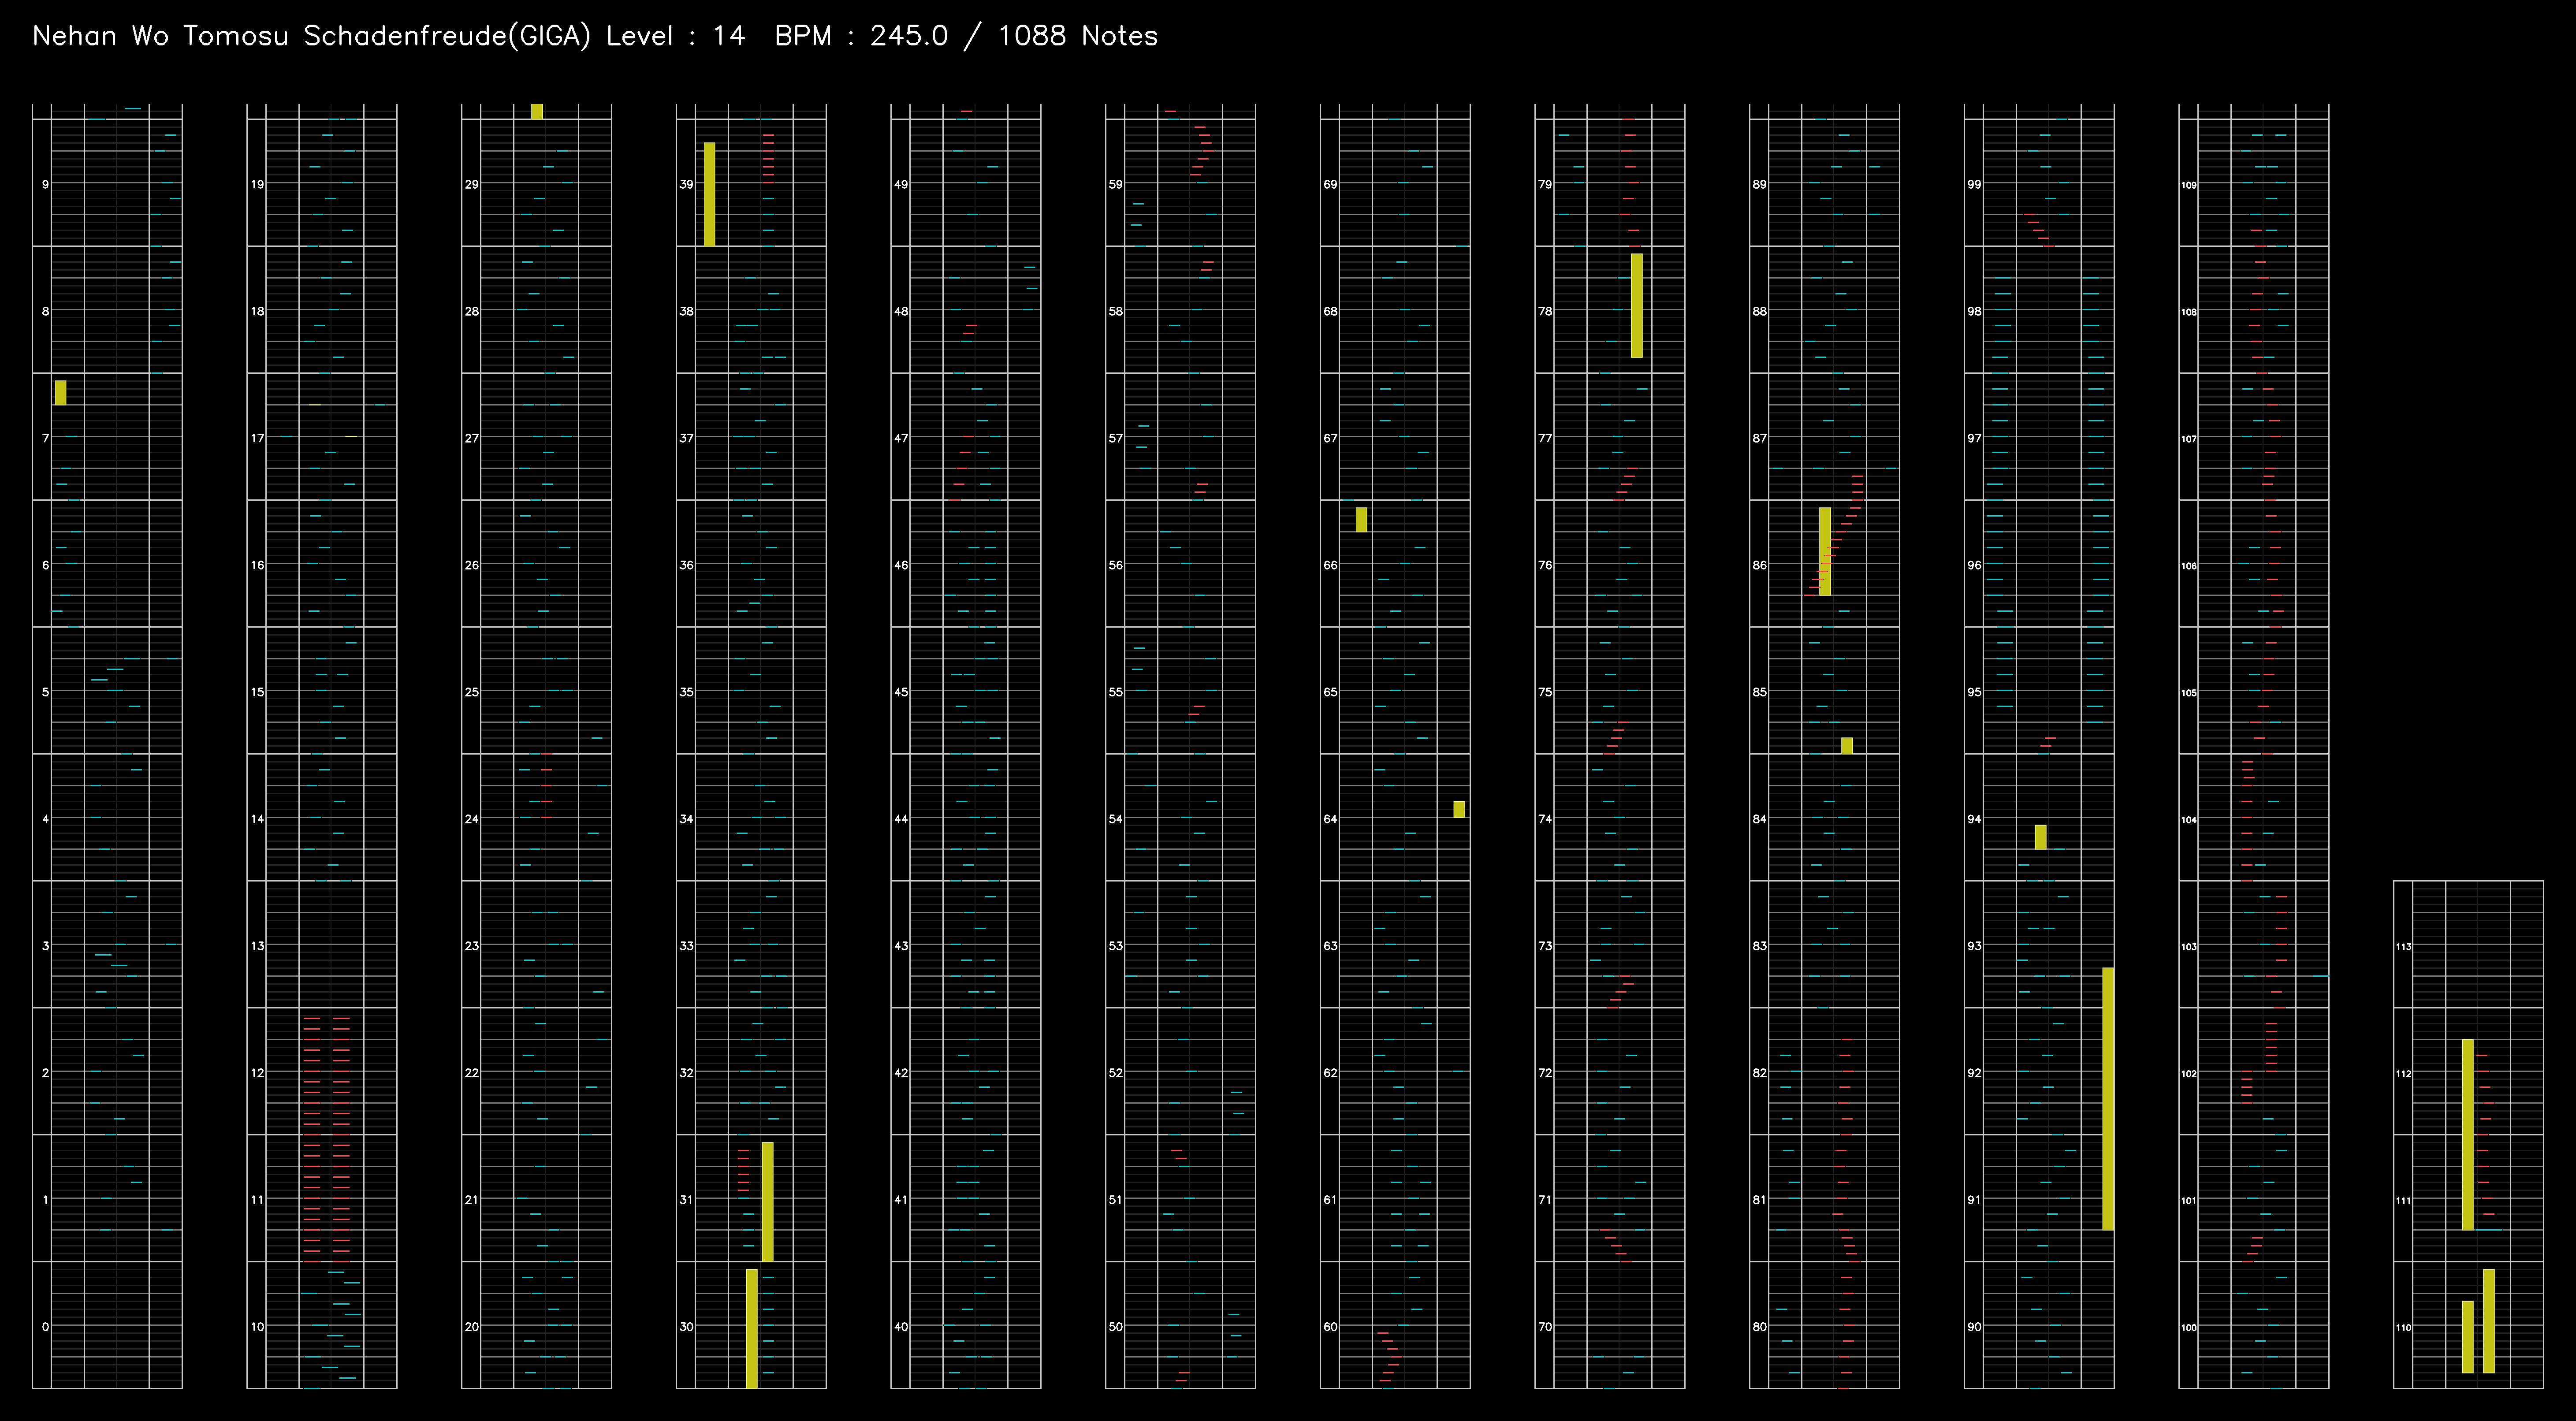The width and height of the screenshot is (2576, 1421).
Task: Click measure number 82 label
Action: click(1760, 1073)
